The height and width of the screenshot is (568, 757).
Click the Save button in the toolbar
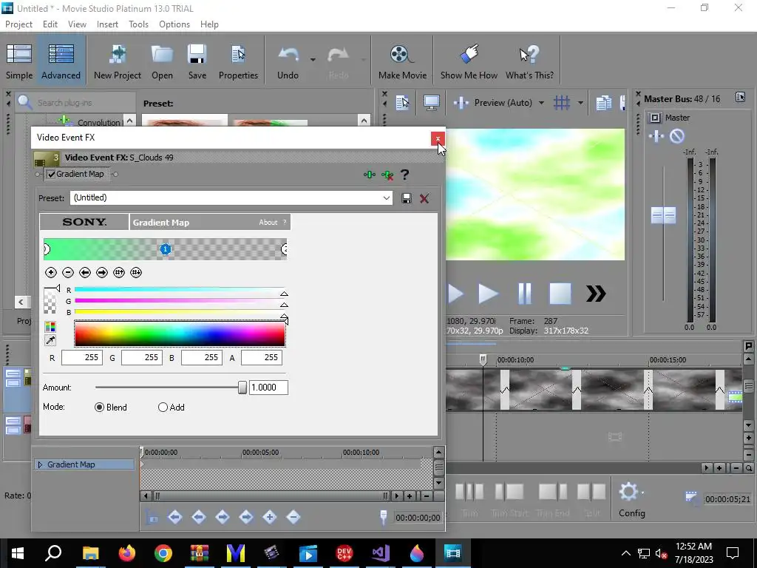coord(197,62)
